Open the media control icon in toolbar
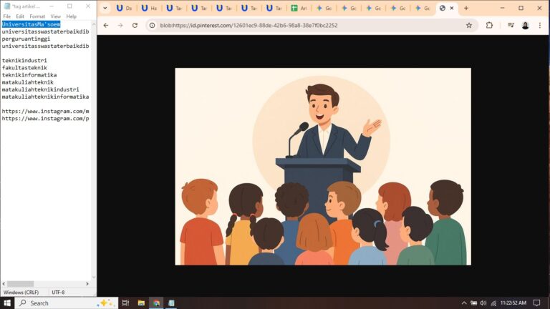Screen dimensions: 550x309 [511, 25]
